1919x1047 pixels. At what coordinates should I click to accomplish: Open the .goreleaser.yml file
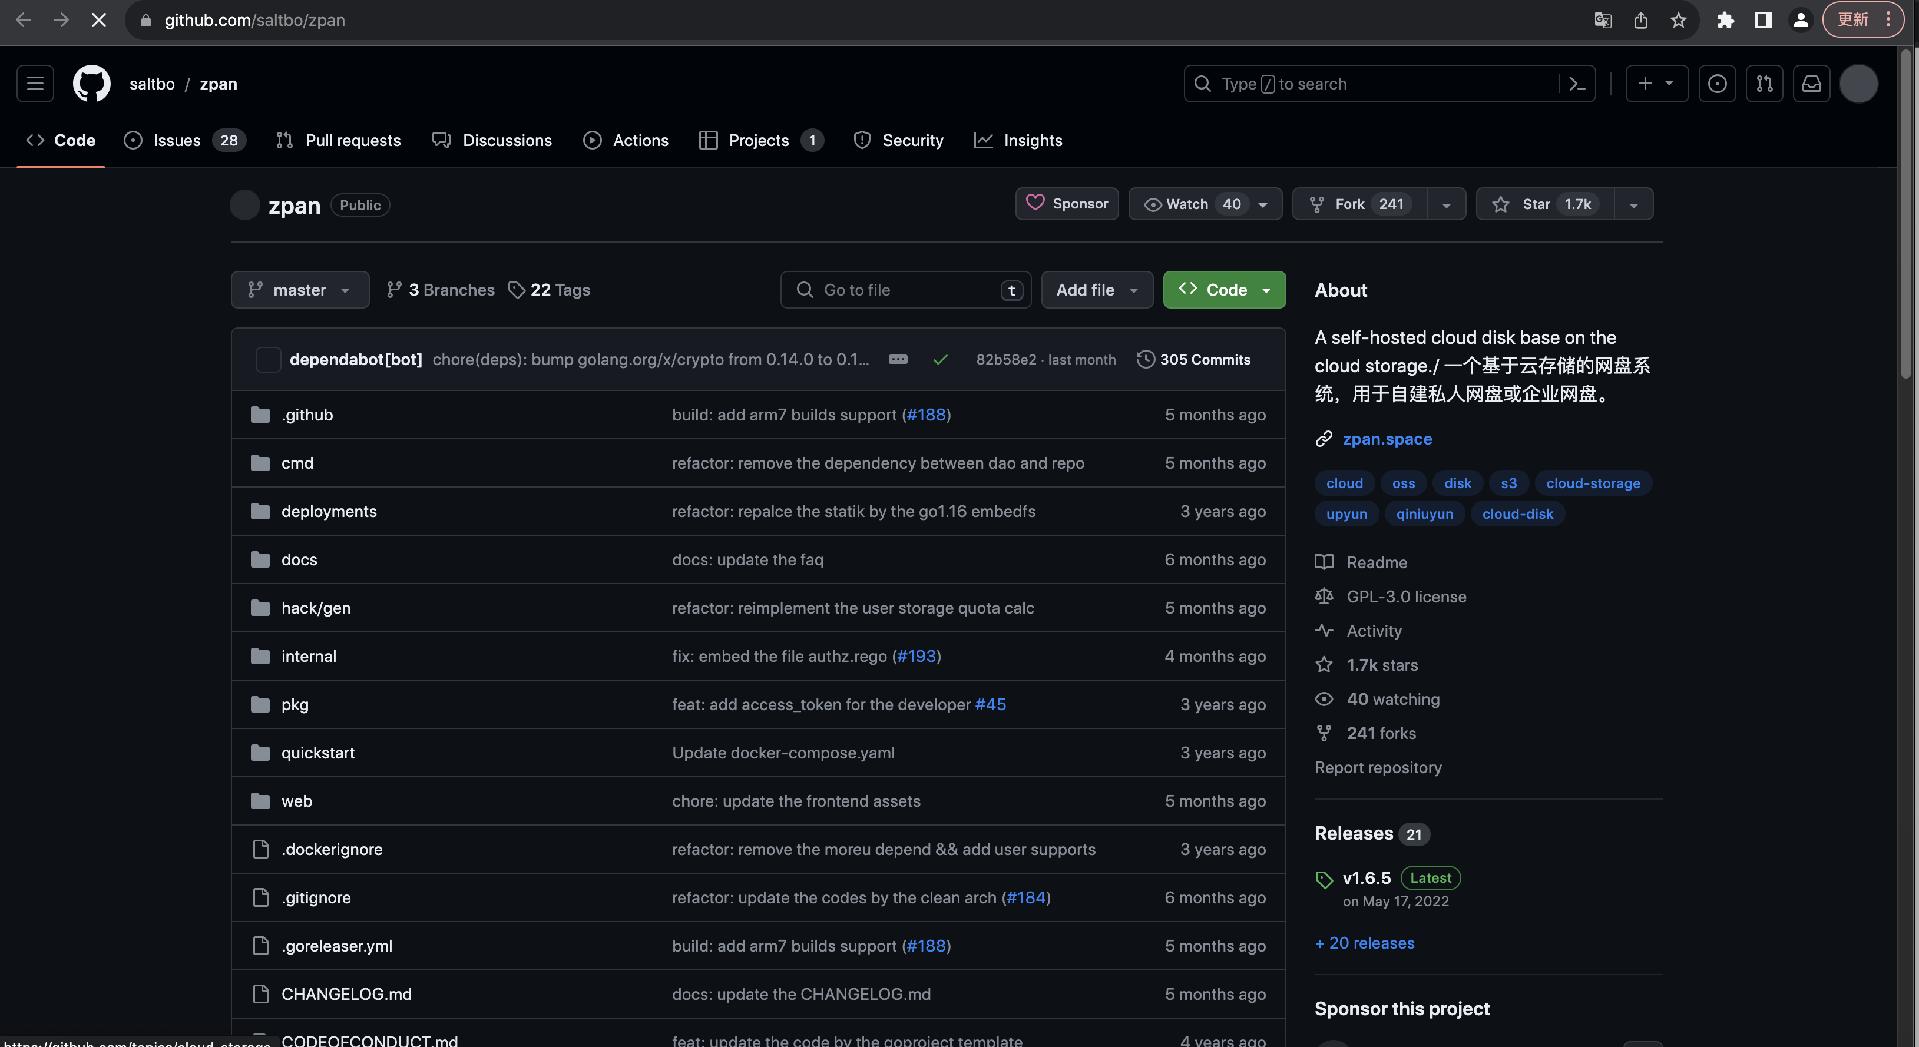point(336,946)
